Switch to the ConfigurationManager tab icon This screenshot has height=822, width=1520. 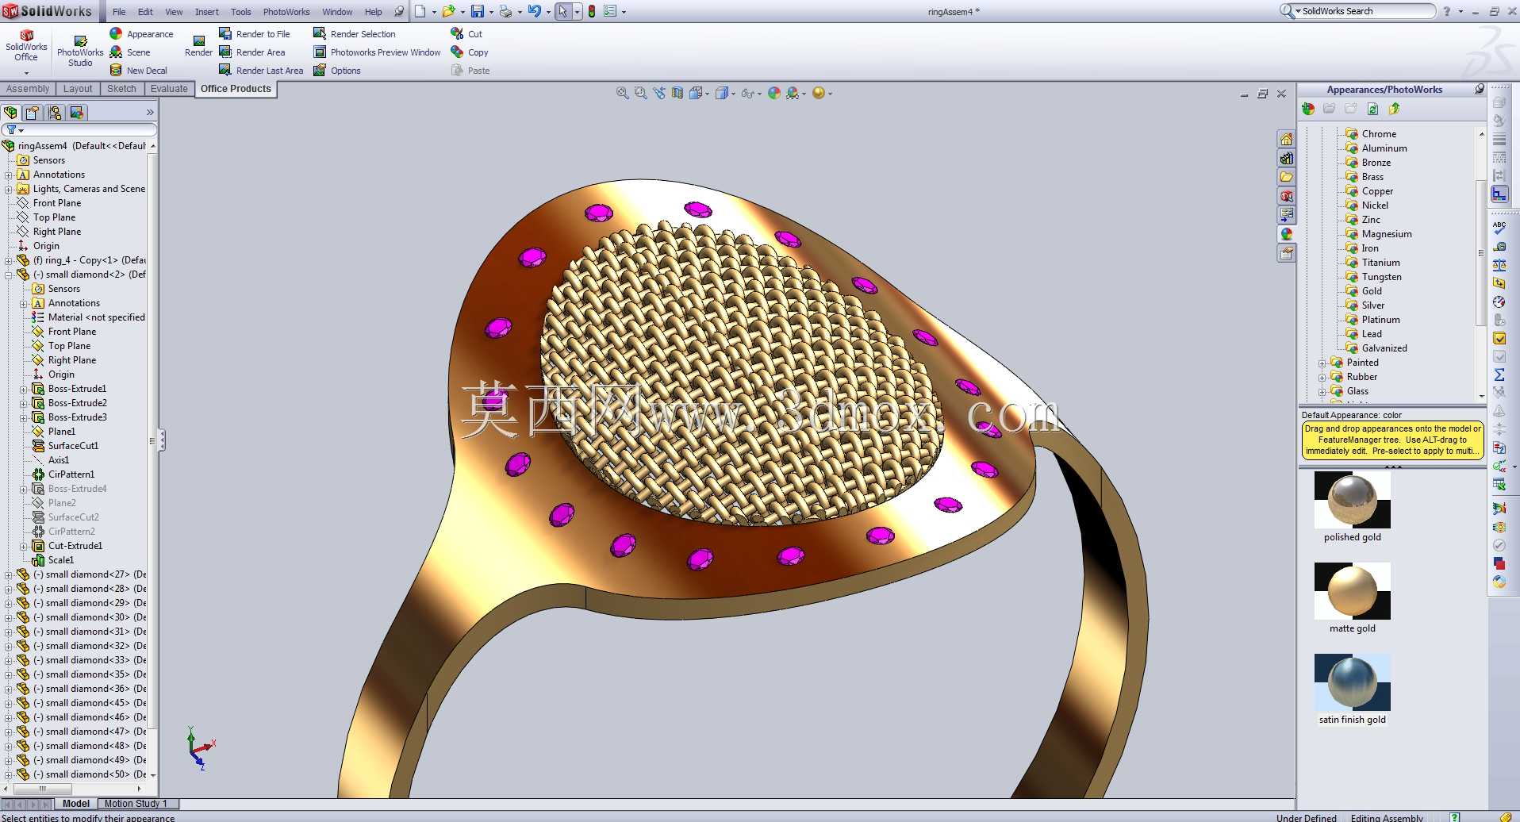tap(55, 113)
